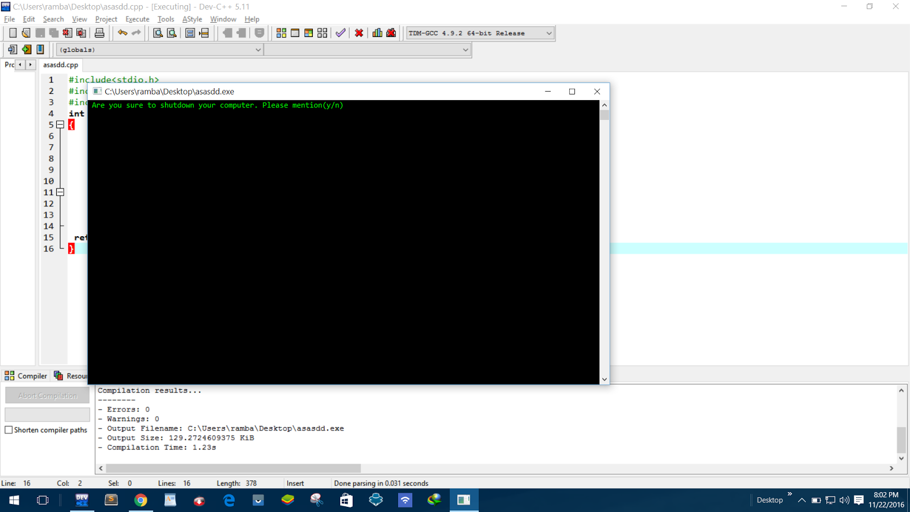Open the Execute menu

pos(137,19)
